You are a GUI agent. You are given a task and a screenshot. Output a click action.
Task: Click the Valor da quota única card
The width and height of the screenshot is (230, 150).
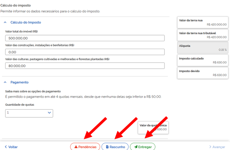point(153,127)
